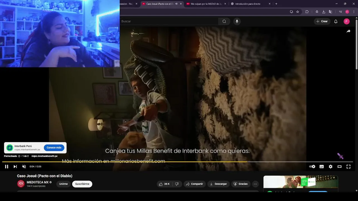Open YouTube notifications bell
The height and width of the screenshot is (201, 358).
pyautogui.click(x=336, y=21)
